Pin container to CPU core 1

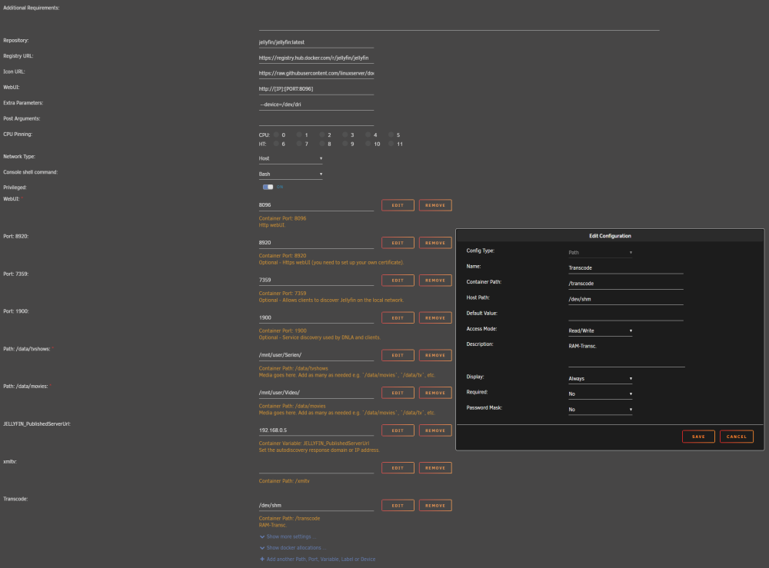coord(299,135)
